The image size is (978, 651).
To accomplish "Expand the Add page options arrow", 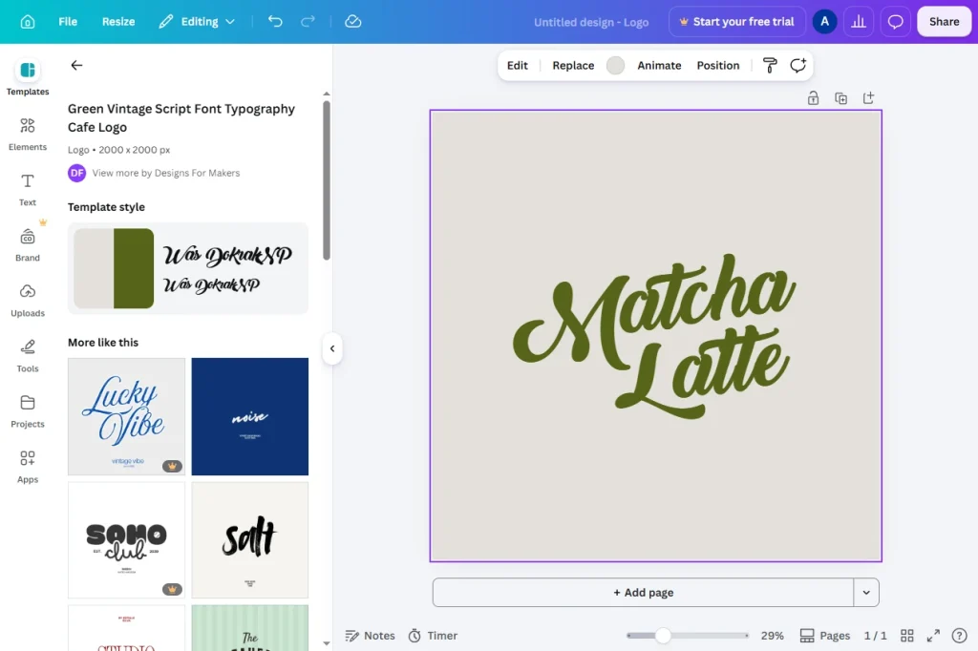I will pos(866,593).
